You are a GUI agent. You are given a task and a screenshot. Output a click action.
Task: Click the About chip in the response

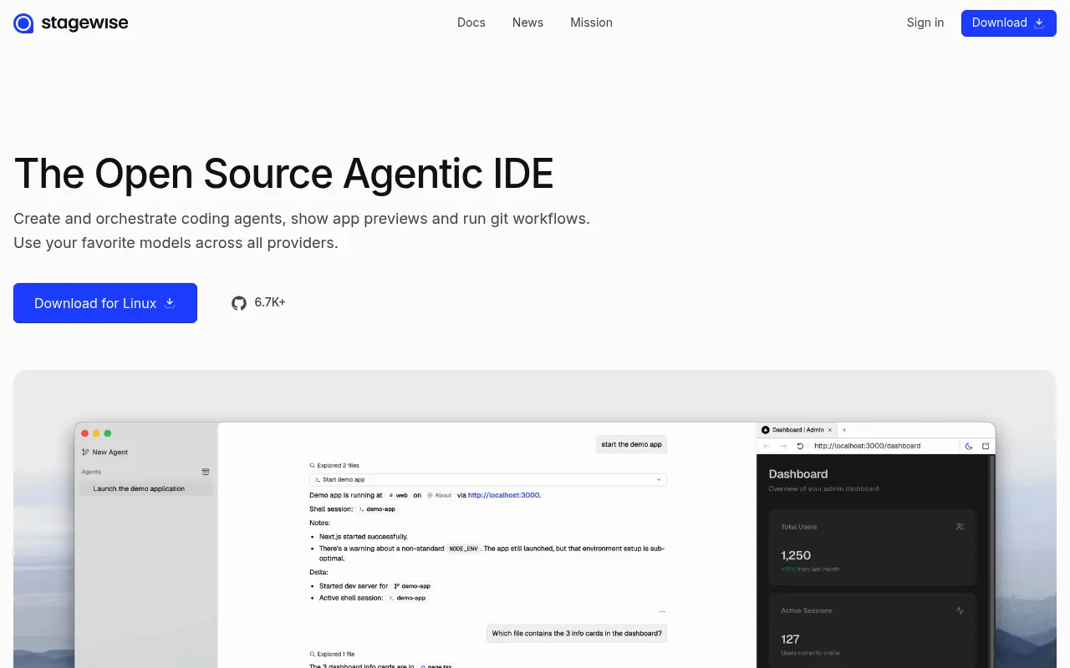(439, 495)
